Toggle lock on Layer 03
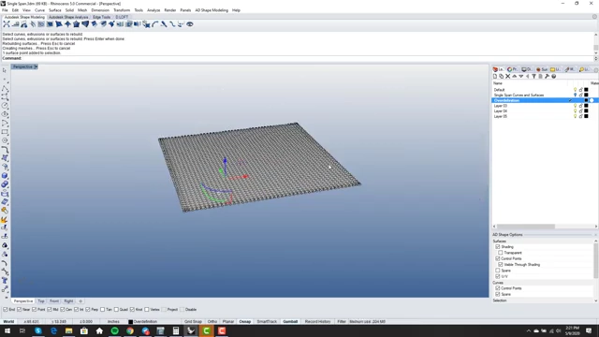Image resolution: width=599 pixels, height=337 pixels. pyautogui.click(x=580, y=106)
